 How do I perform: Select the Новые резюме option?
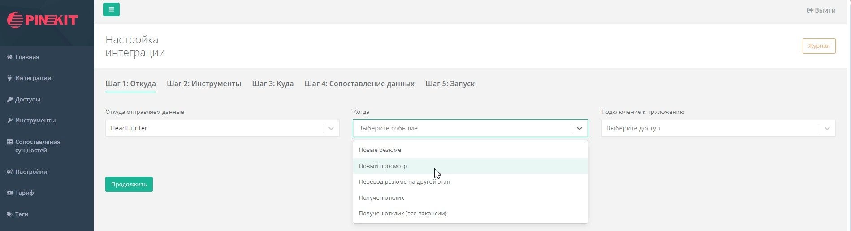tap(380, 150)
